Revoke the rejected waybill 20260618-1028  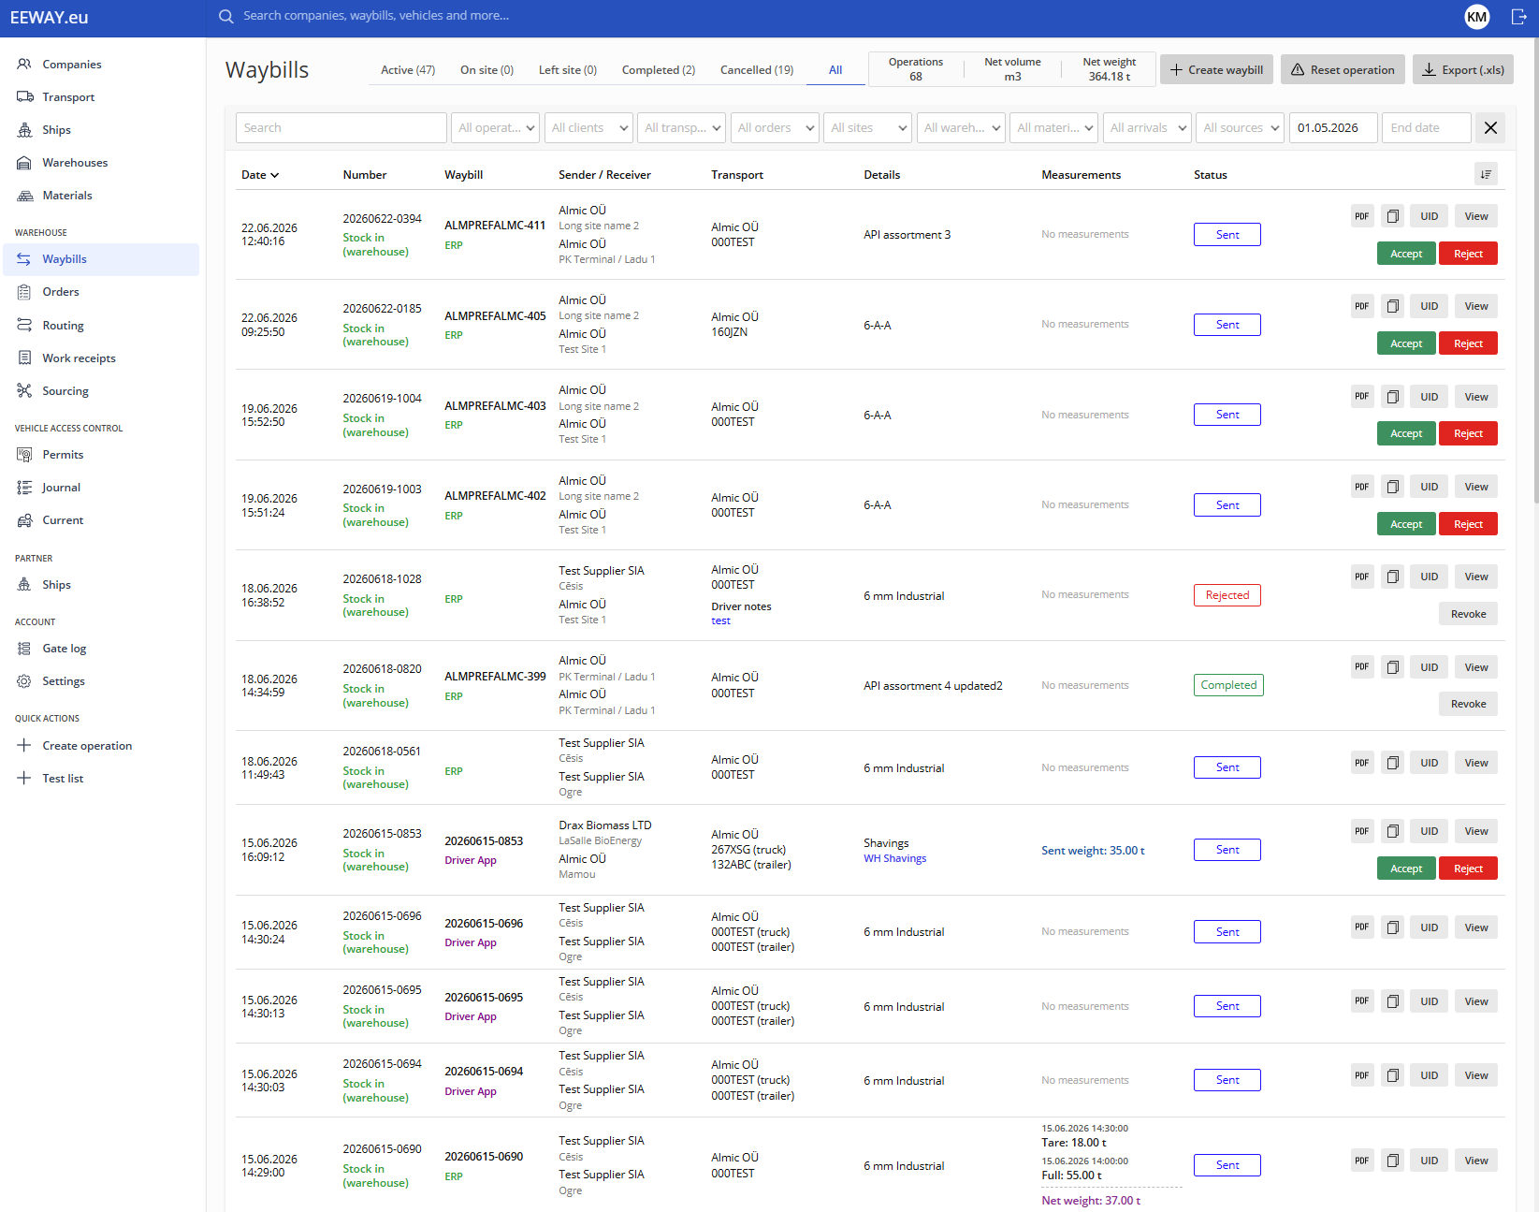click(x=1468, y=614)
